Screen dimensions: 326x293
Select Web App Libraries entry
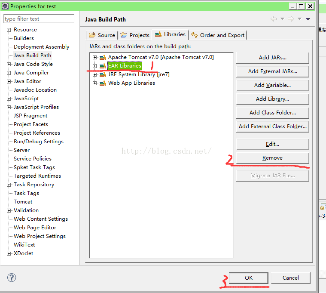[131, 83]
